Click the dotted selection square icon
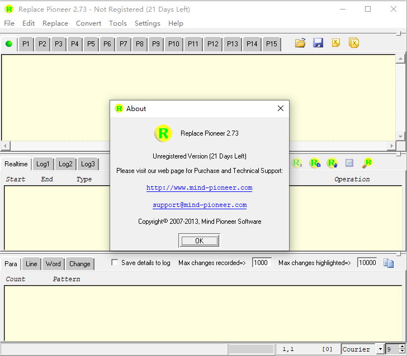Image resolution: width=407 pixels, height=356 pixels. click(349, 163)
